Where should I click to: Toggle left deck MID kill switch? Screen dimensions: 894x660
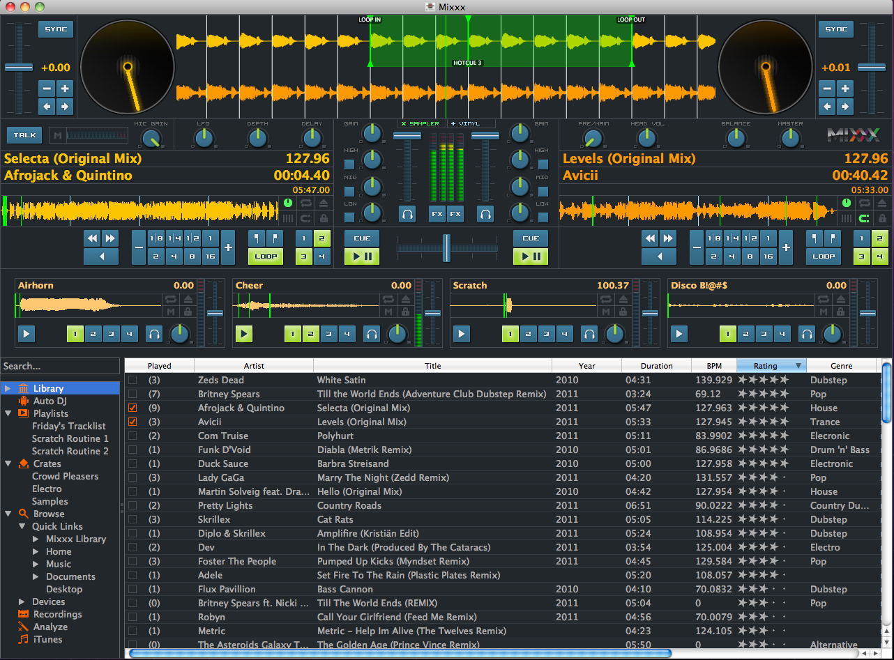349,191
